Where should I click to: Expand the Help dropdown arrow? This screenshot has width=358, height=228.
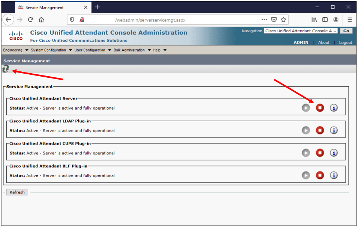pyautogui.click(x=165, y=50)
